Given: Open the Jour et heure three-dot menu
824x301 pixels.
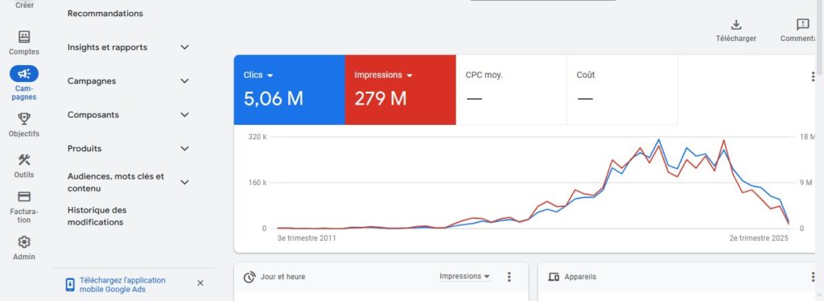Looking at the screenshot, I should (509, 277).
